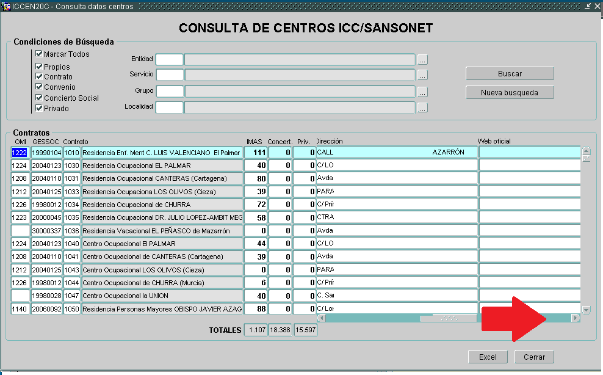This screenshot has width=603, height=375.
Task: Select the Centro Ocupacional la UNION row
Action: tap(162, 296)
